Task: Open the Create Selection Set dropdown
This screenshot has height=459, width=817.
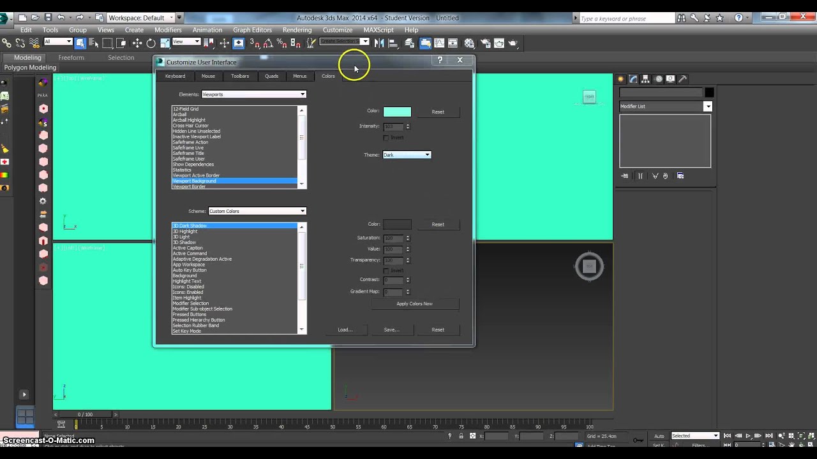Action: click(344, 42)
